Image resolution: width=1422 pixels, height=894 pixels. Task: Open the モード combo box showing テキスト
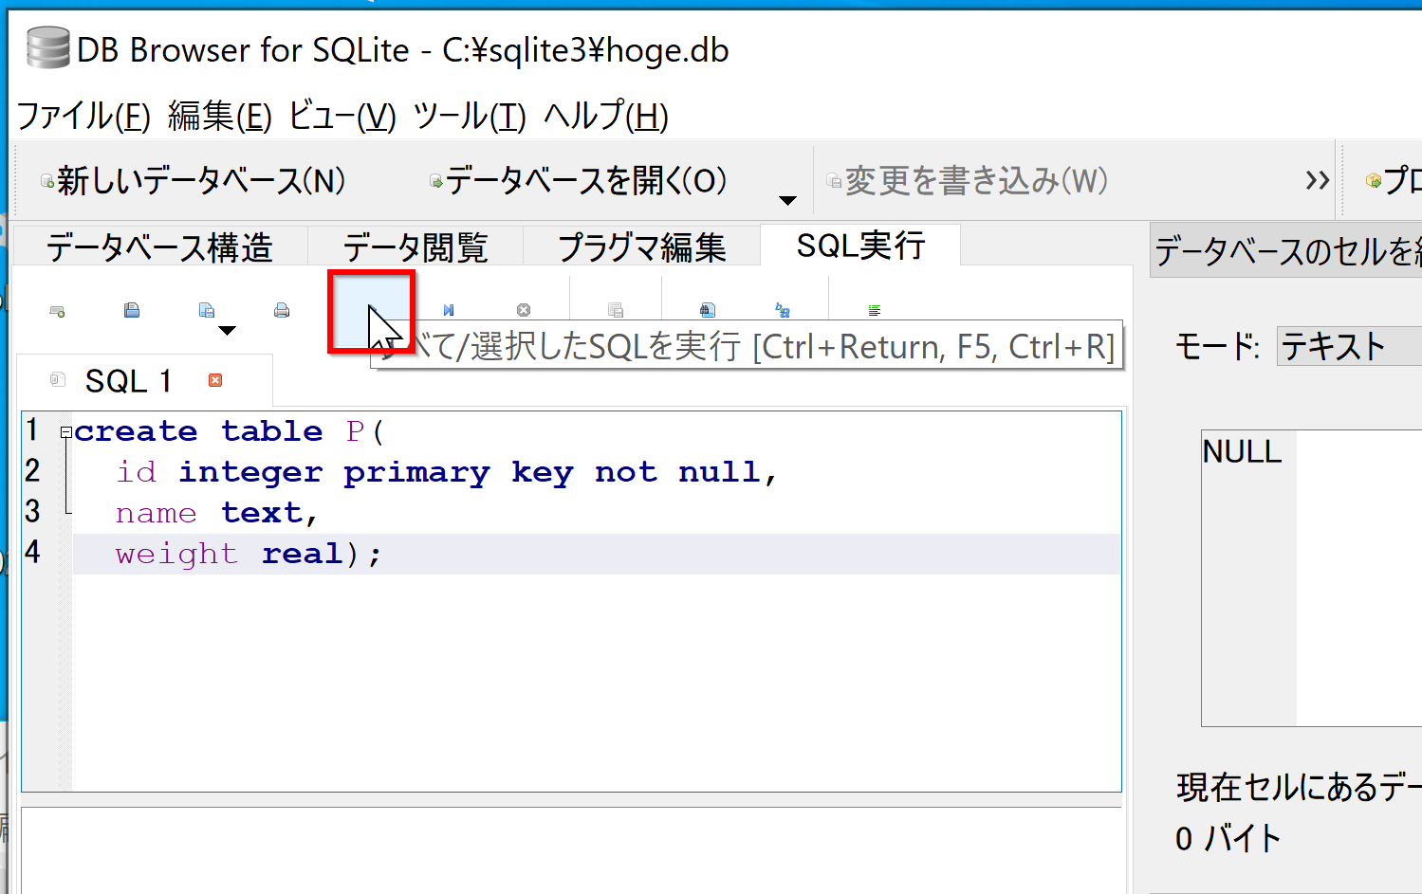pyautogui.click(x=1349, y=346)
